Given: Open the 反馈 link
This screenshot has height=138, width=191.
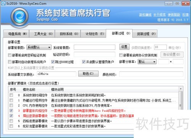Looking at the screenshot, I should [185, 15].
